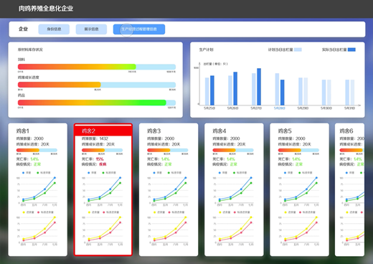Select the 5月27日 axis label

pos(256,108)
